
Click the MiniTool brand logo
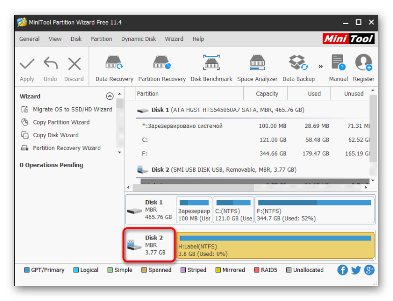coord(348,39)
